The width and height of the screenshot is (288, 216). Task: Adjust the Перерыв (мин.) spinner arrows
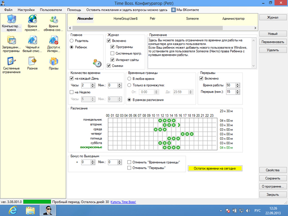tap(241, 92)
